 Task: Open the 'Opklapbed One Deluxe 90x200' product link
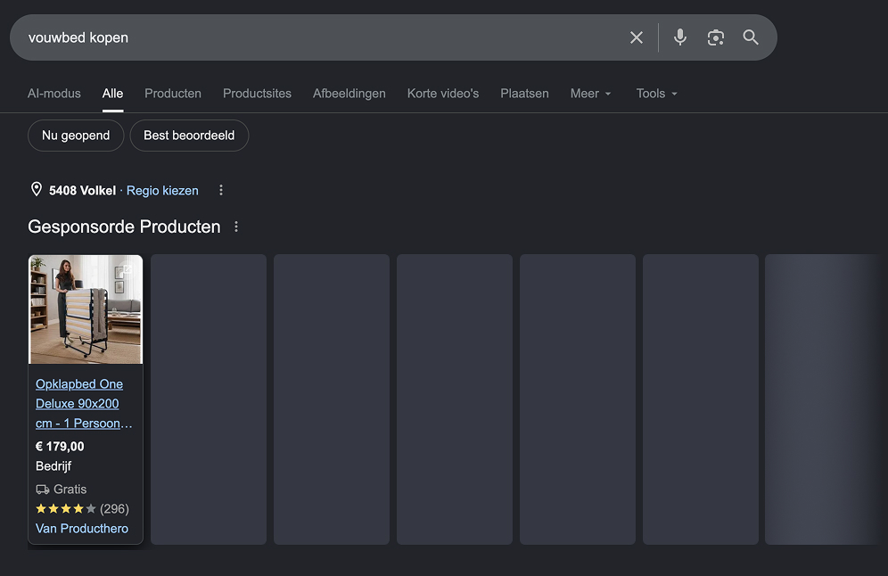coord(84,404)
